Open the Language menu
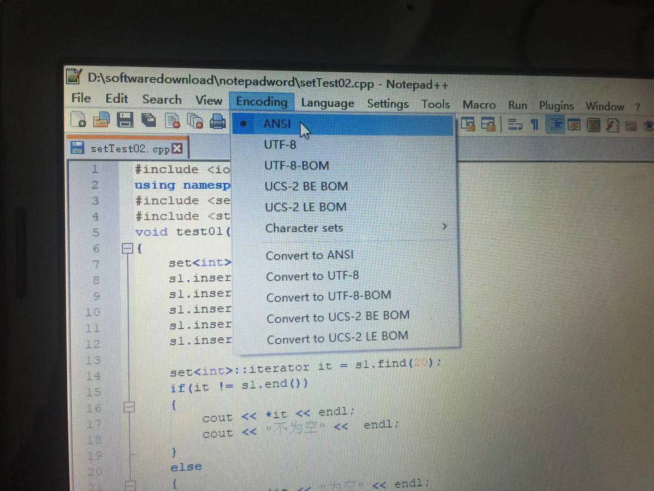The image size is (654, 491). tap(327, 103)
